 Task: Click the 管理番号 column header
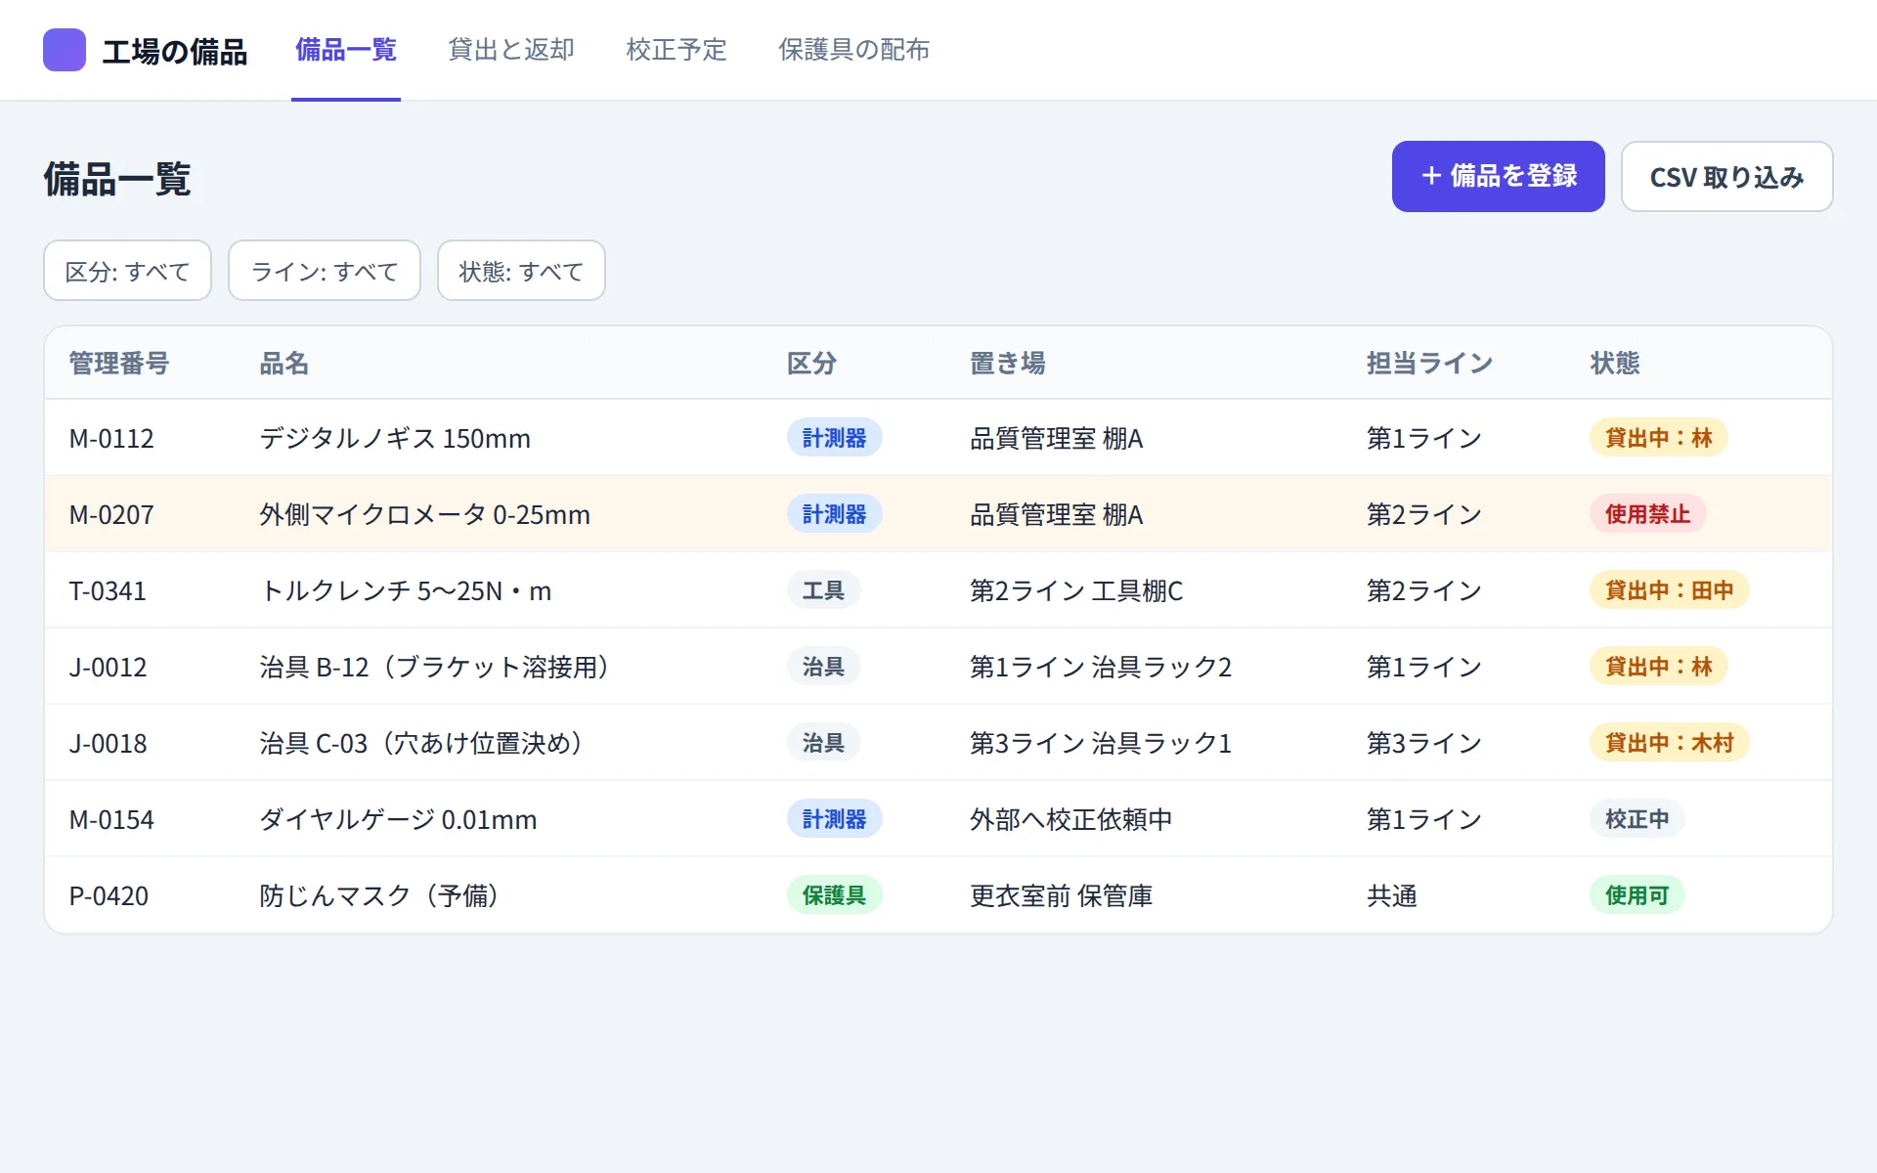coord(119,364)
